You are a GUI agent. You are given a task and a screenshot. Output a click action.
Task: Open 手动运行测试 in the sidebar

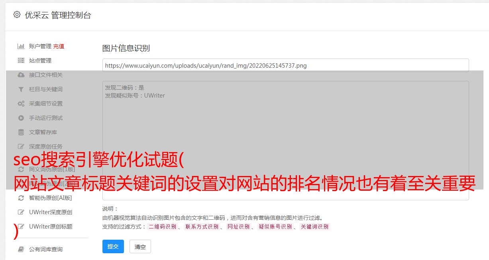click(x=46, y=118)
